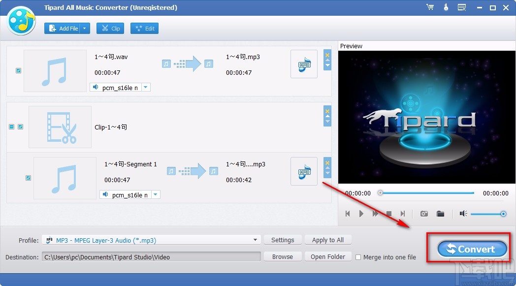The image size is (516, 286).
Task: Open the Edit tool
Action: click(144, 28)
